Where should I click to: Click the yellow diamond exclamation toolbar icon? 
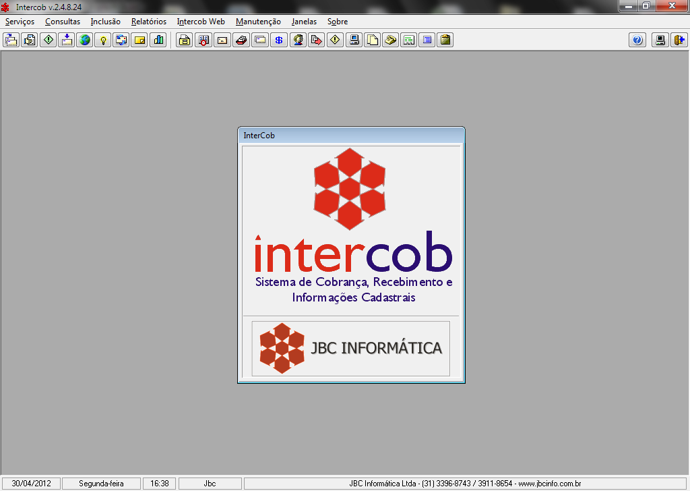click(x=335, y=40)
